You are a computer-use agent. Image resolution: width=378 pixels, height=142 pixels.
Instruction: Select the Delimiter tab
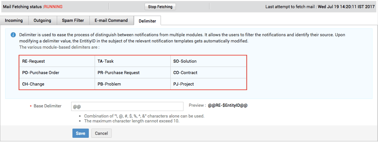pos(147,21)
